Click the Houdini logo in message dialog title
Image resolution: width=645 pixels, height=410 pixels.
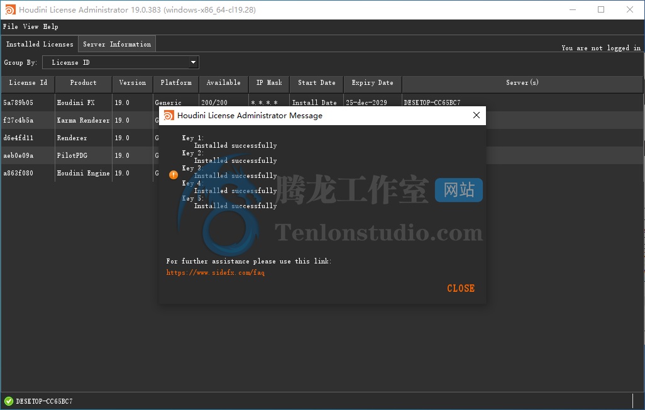168,115
